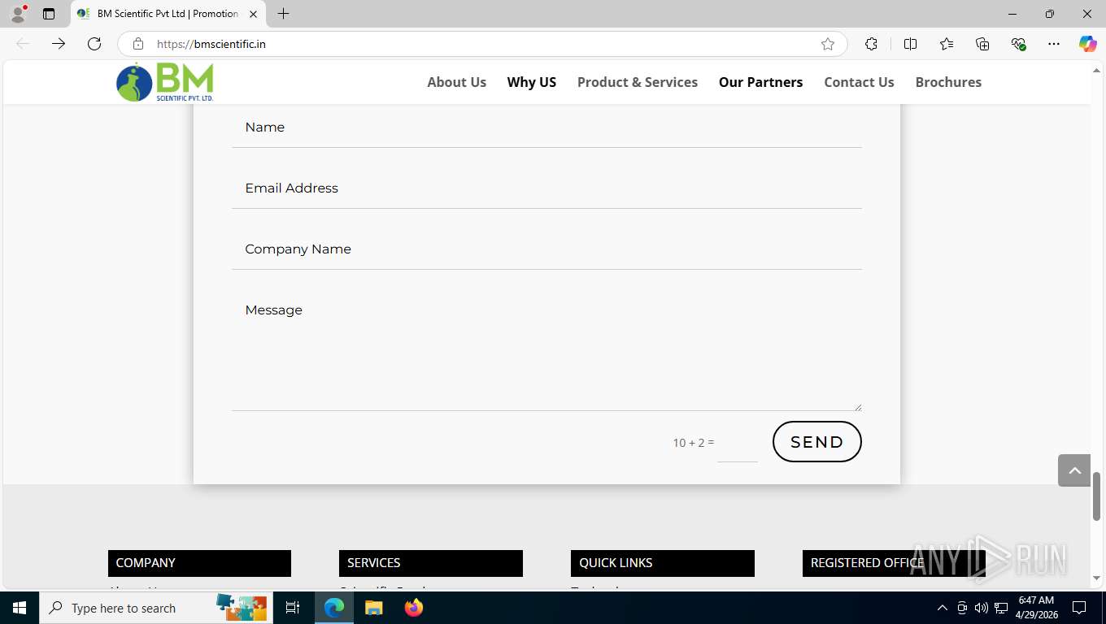Open the tab actions menu icon
Viewport: 1106px width, 624px height.
[x=49, y=14]
